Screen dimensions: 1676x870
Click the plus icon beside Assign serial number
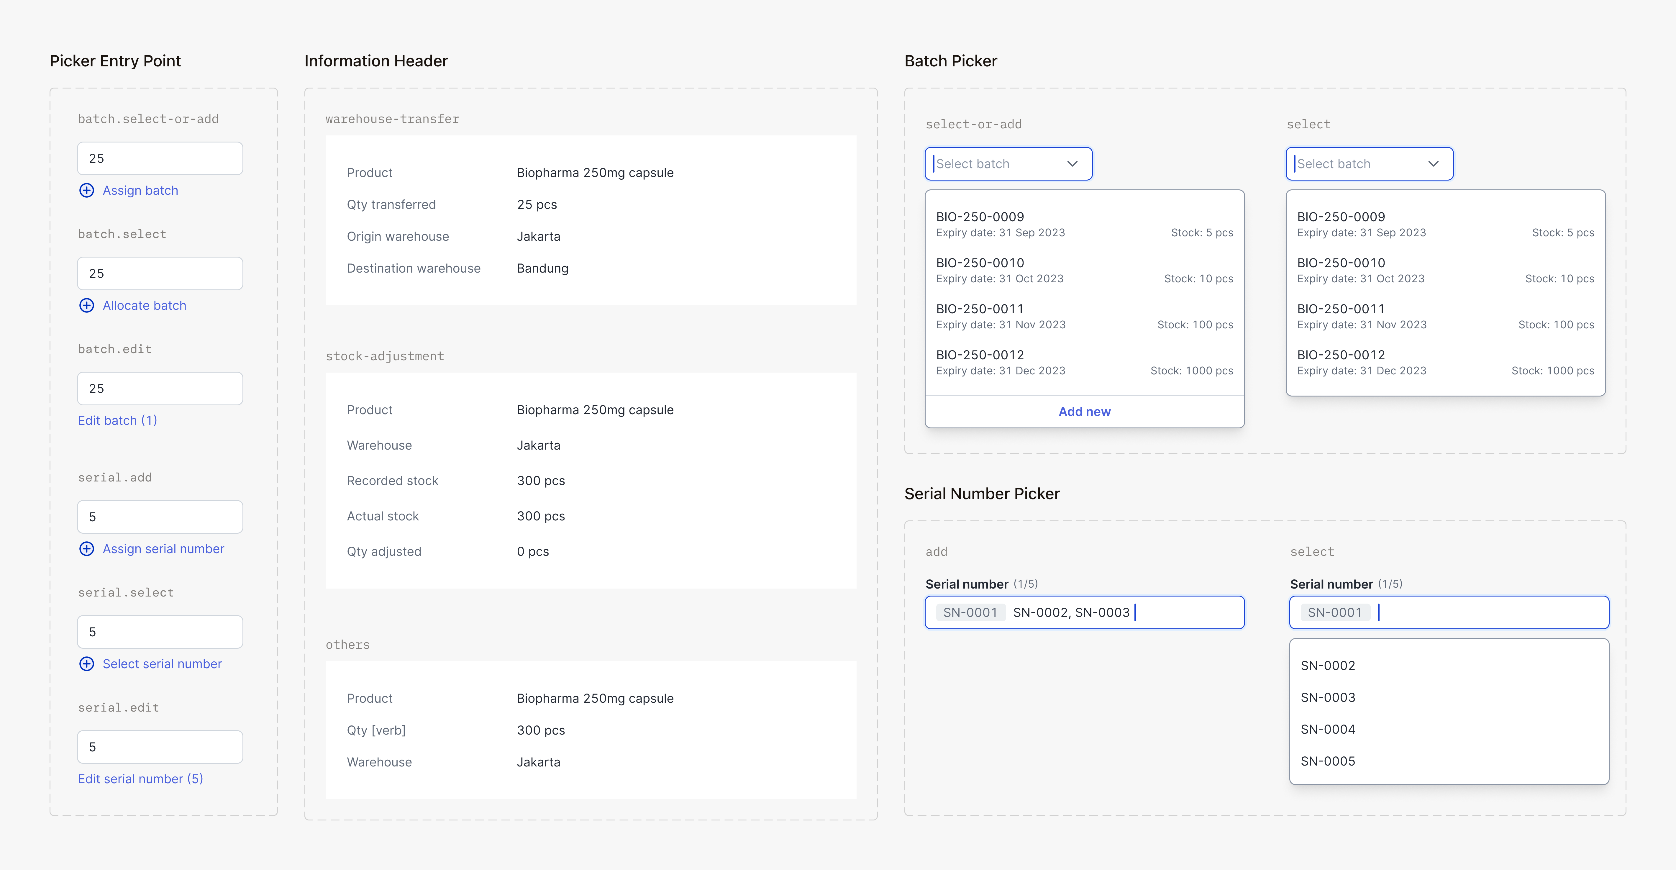pyautogui.click(x=86, y=548)
